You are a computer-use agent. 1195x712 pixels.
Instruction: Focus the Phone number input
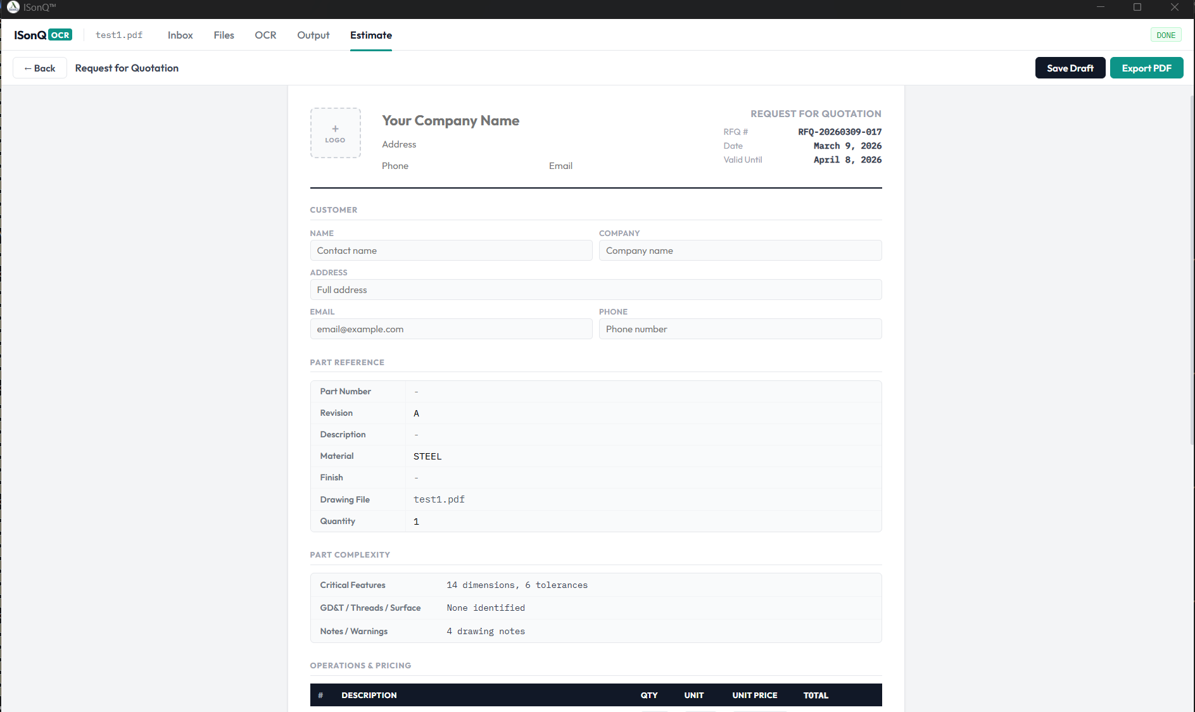[x=740, y=329]
